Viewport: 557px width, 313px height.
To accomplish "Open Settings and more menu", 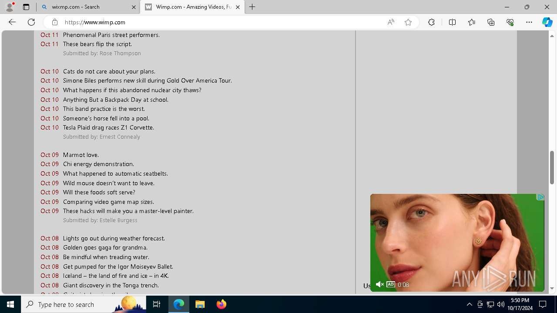I will click(529, 22).
